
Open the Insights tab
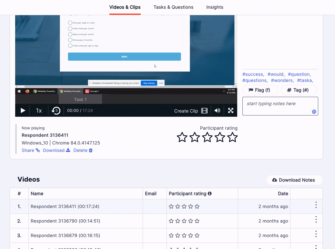(x=215, y=7)
